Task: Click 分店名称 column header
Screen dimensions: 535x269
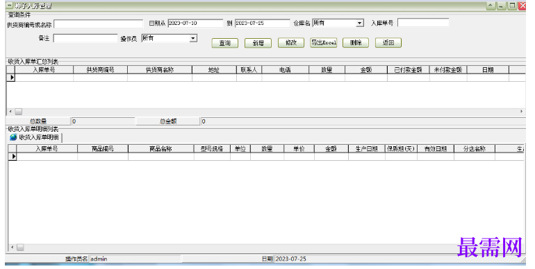Action: point(475,149)
